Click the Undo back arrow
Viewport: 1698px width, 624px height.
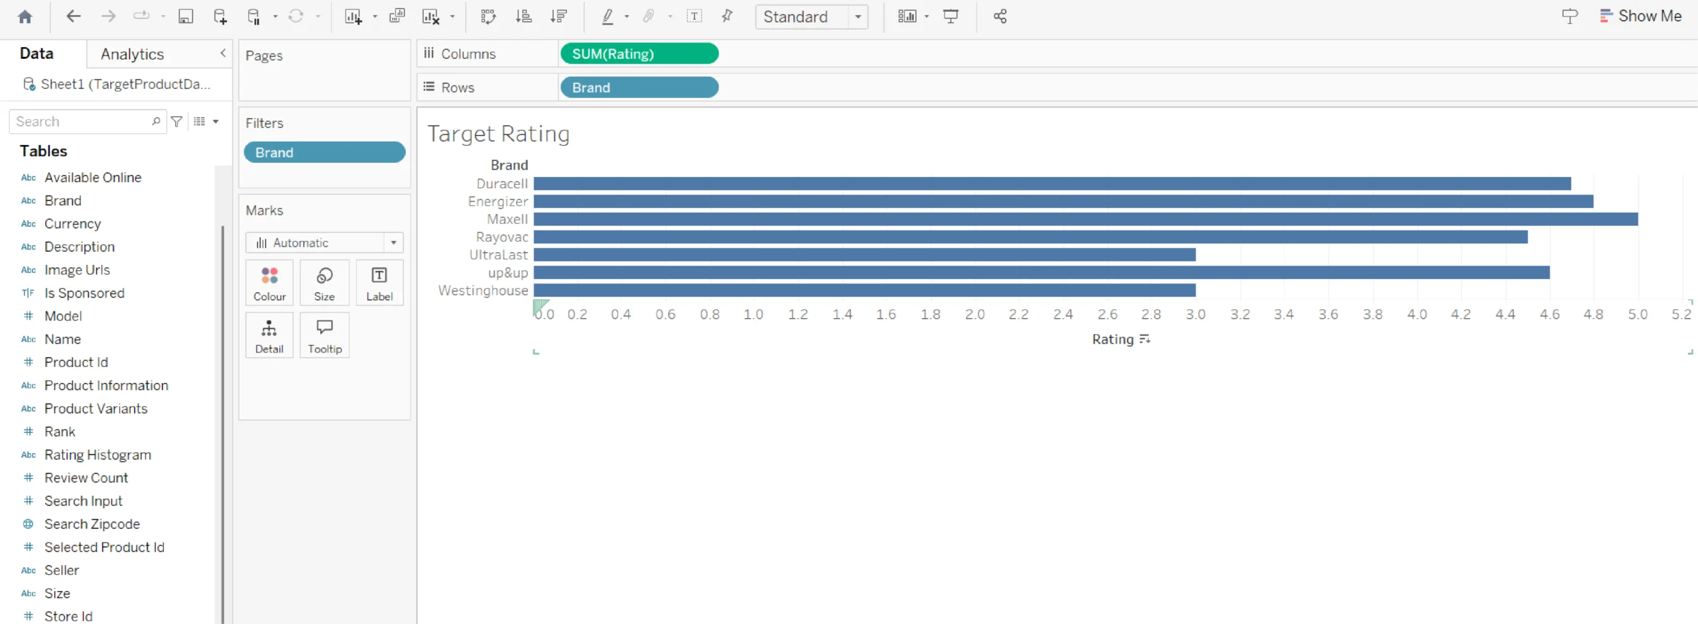tap(74, 17)
